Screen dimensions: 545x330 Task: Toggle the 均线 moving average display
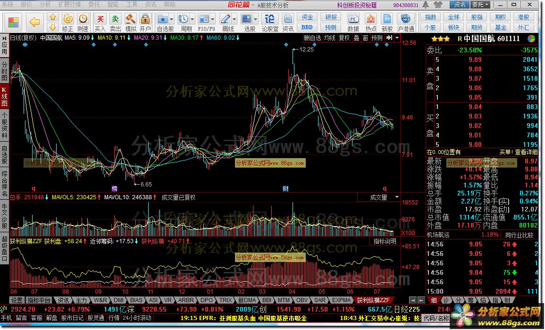pyautogui.click(x=329, y=38)
